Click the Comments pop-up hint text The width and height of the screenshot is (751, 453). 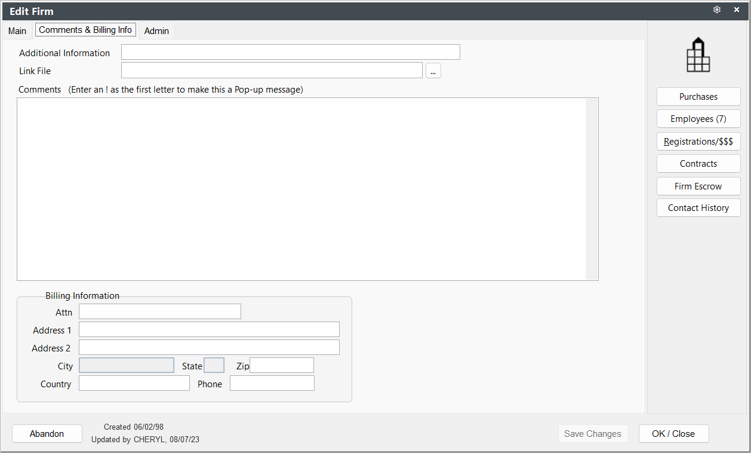tap(186, 90)
